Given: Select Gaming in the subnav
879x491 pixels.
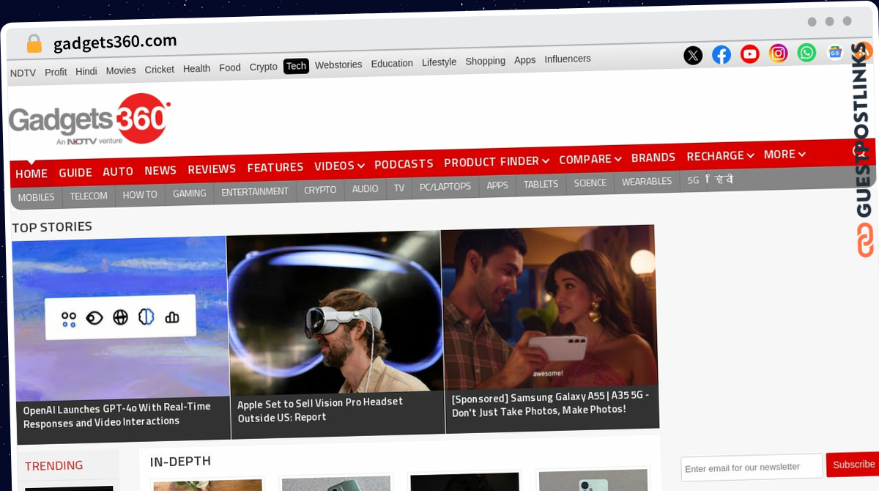Looking at the screenshot, I should click(190, 193).
